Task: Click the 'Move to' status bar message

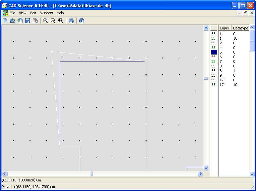Action: [28, 187]
